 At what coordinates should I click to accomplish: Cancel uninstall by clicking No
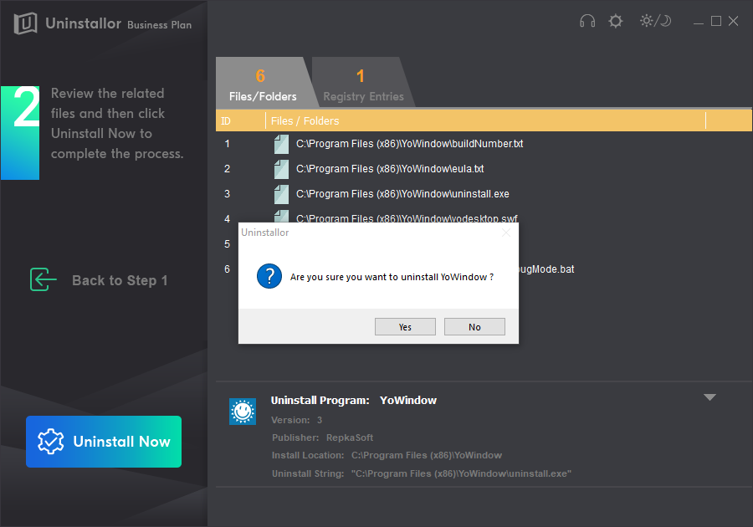[x=474, y=327]
